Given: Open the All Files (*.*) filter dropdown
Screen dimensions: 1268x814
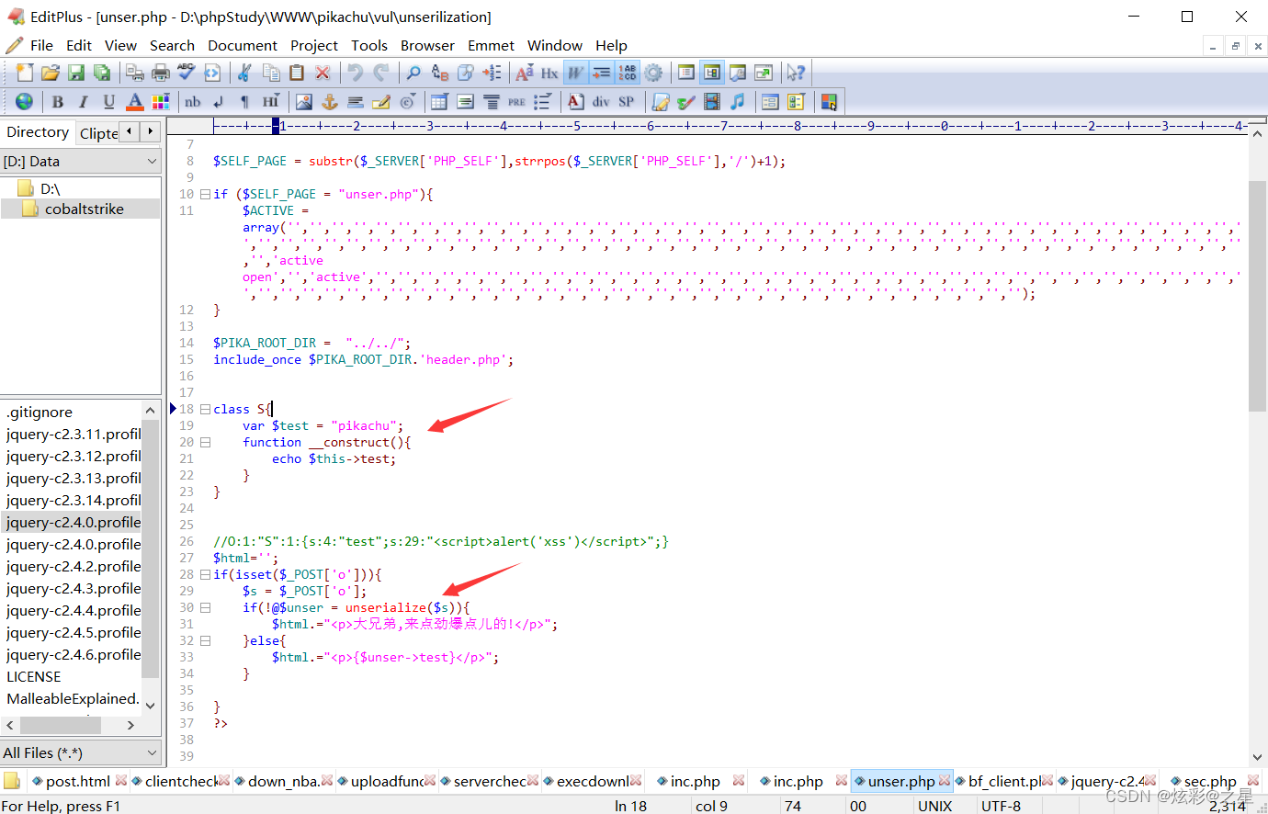Looking at the screenshot, I should 153,752.
